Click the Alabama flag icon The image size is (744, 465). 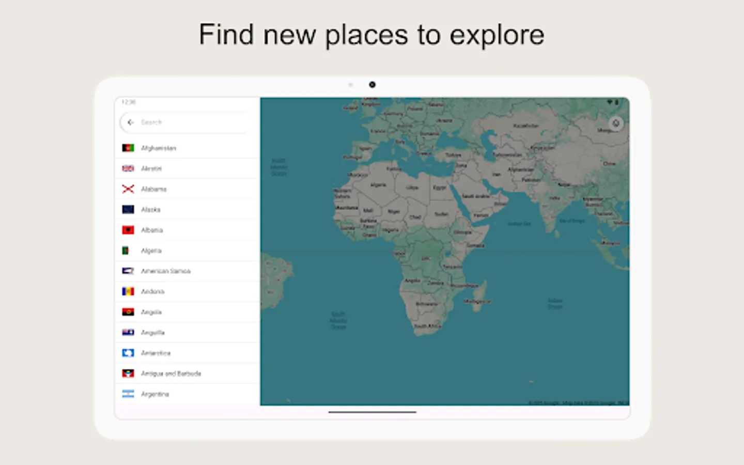(x=128, y=189)
